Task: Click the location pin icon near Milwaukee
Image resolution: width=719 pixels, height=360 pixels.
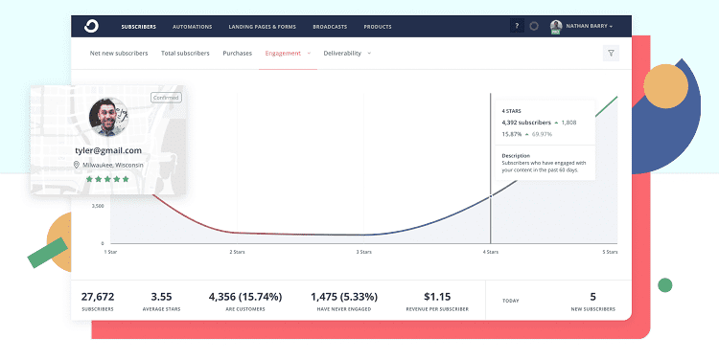Action: point(77,165)
